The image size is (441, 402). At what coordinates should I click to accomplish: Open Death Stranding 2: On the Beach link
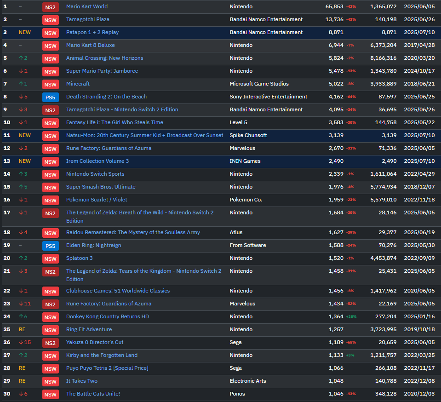pos(106,97)
